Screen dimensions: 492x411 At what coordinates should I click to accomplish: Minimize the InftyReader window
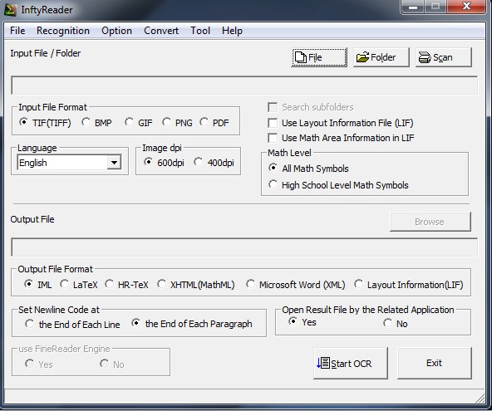[x=413, y=7]
